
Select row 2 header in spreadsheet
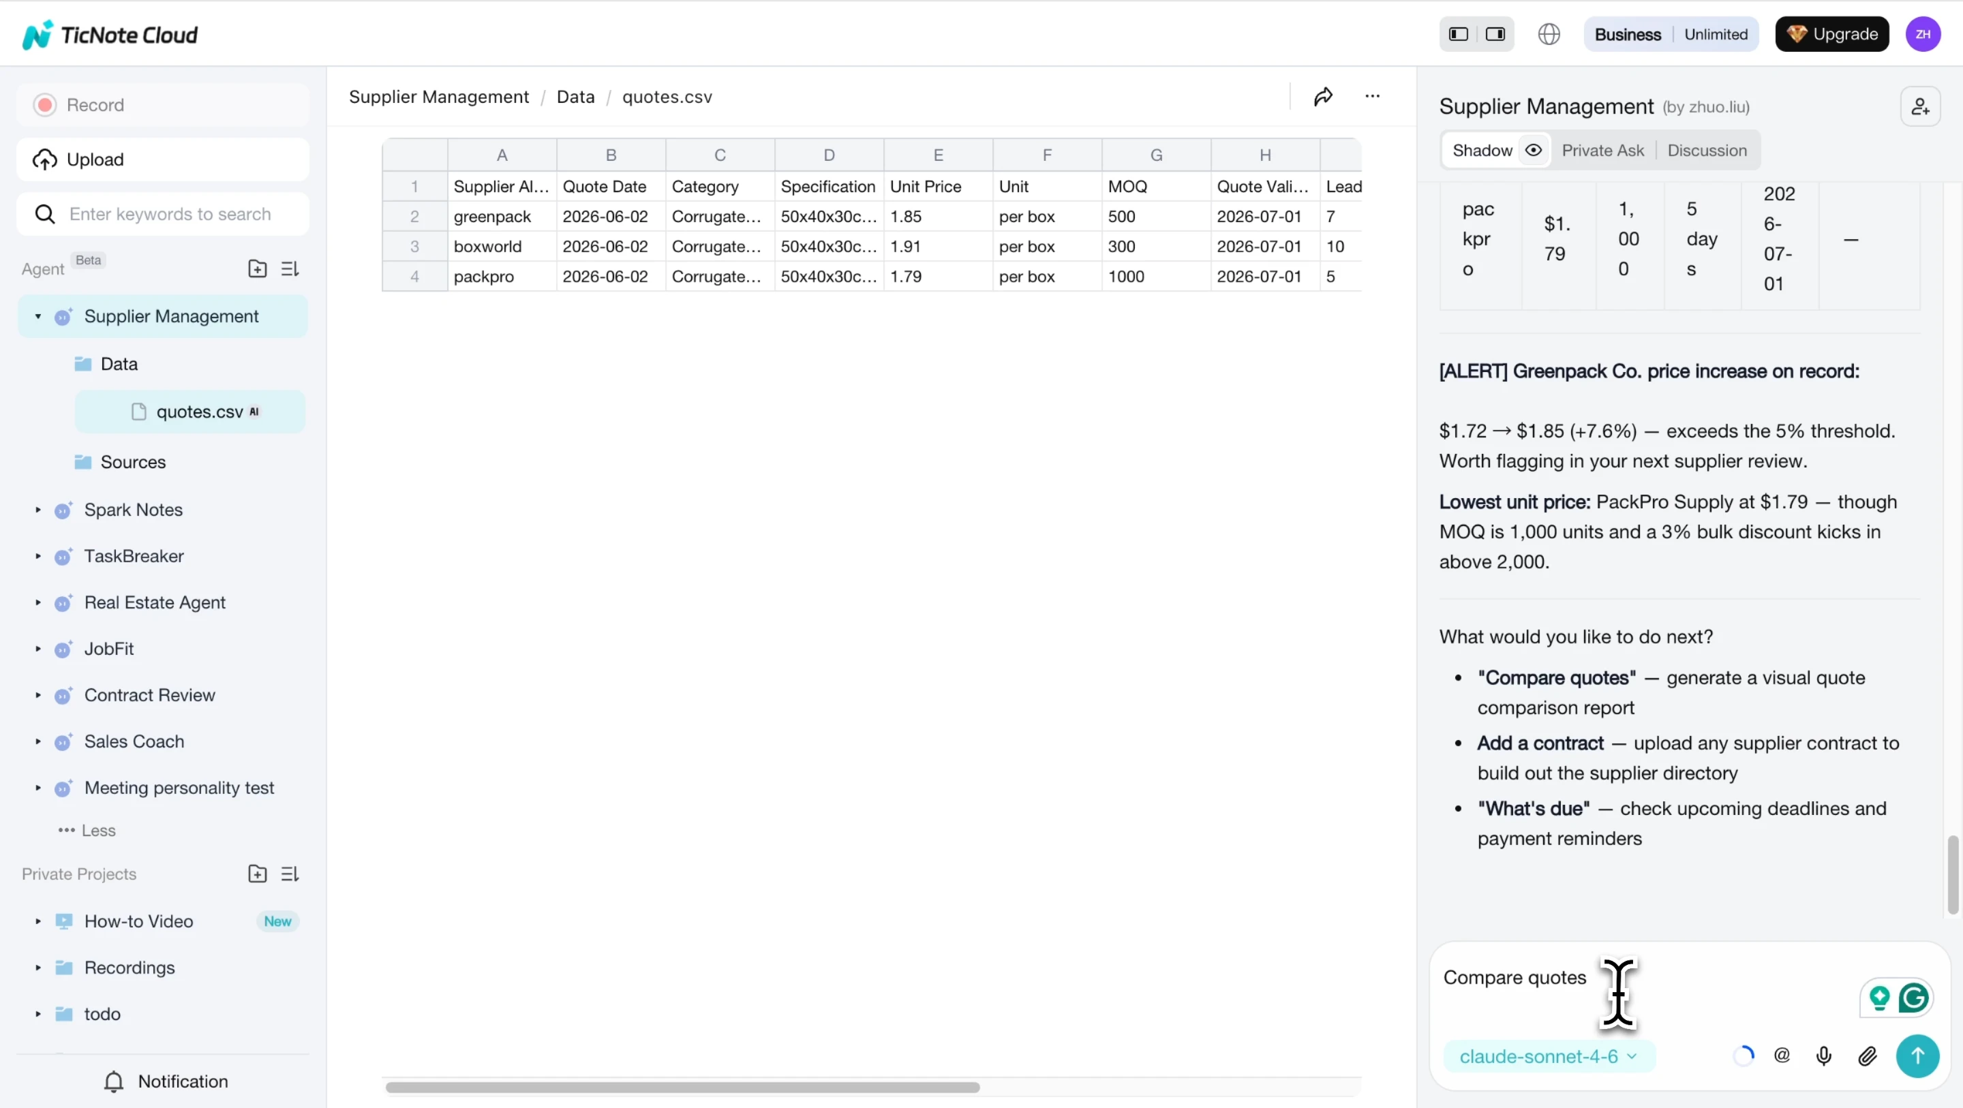[414, 217]
